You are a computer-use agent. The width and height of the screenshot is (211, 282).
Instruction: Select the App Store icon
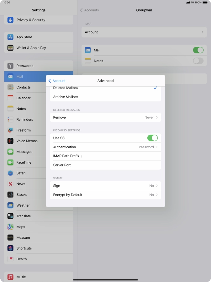click(11, 37)
